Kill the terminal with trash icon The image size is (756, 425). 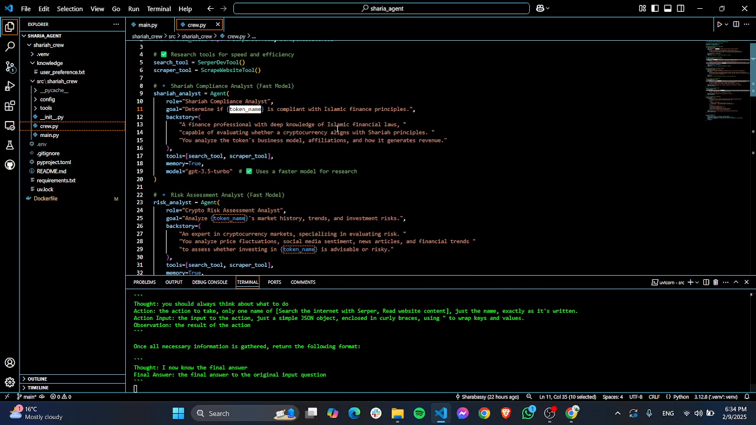pyautogui.click(x=716, y=282)
